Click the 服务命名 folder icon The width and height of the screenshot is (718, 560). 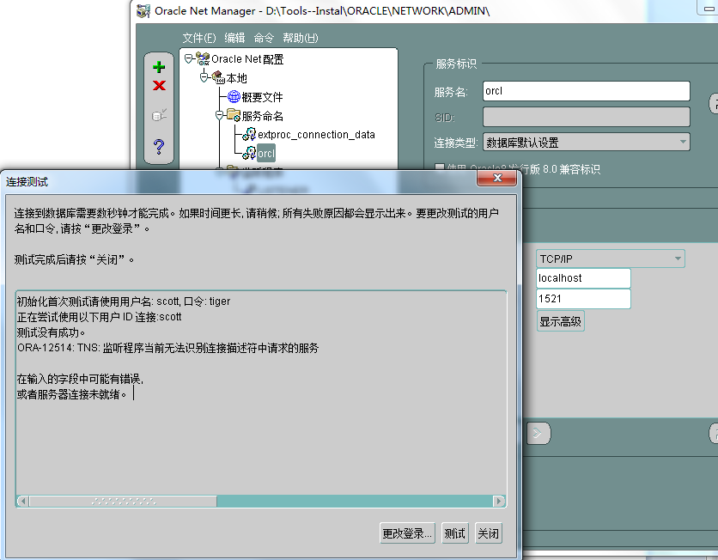tap(234, 115)
